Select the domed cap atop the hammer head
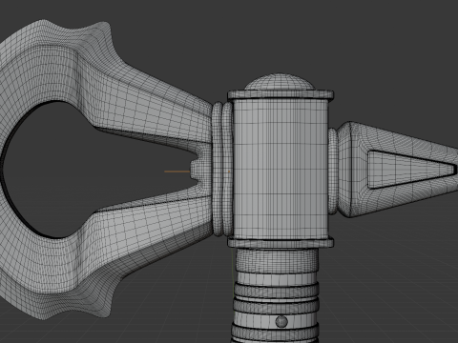 280,82
